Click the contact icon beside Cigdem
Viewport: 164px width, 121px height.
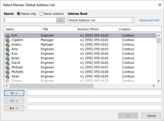(x=7, y=40)
